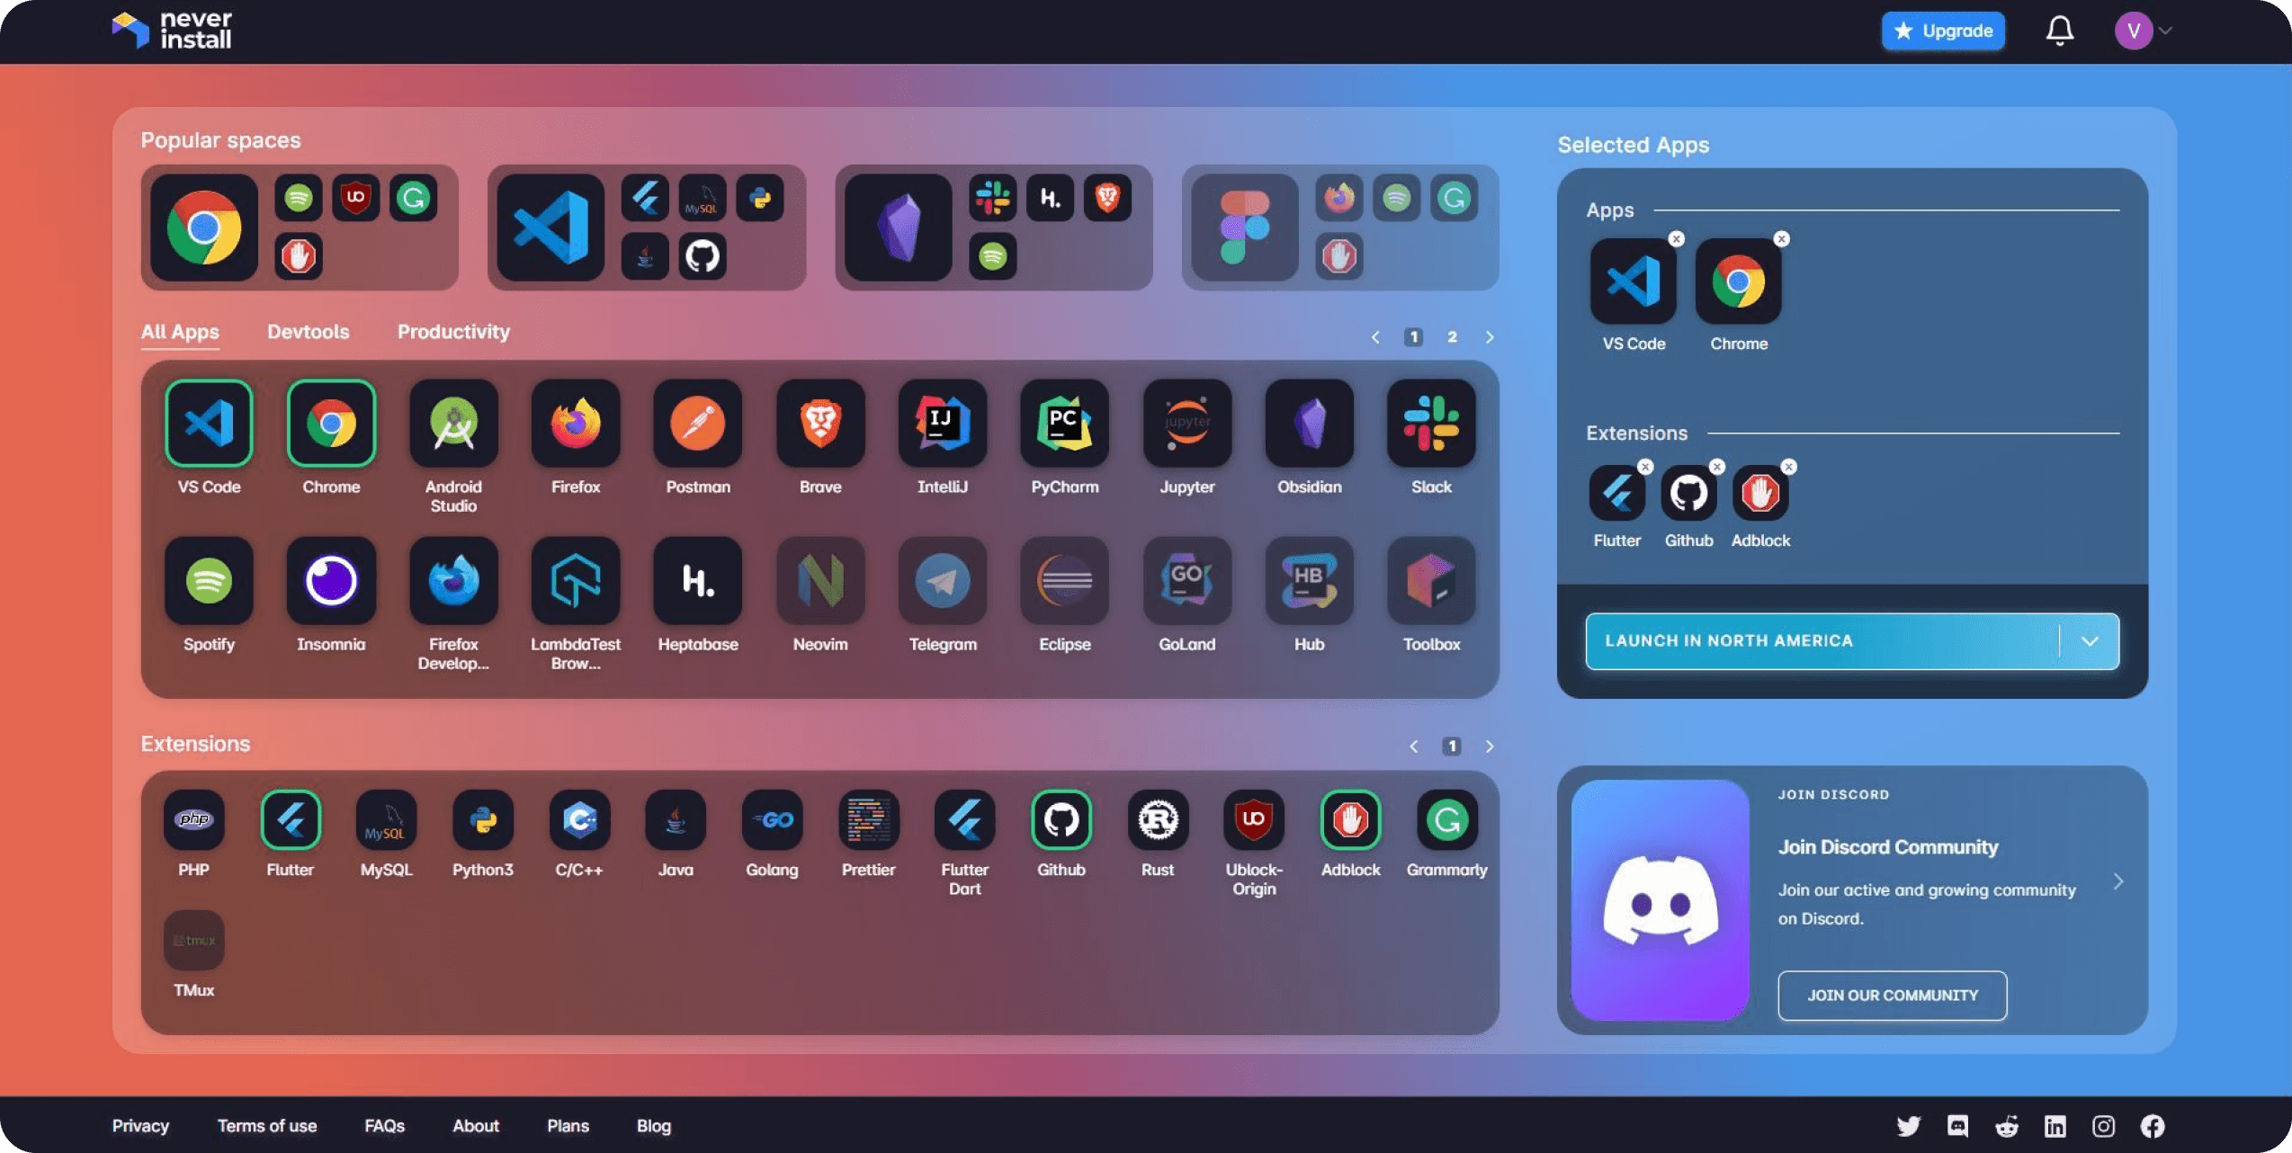The width and height of the screenshot is (2292, 1153).
Task: Choose the Heptabase app icon
Action: tap(698, 581)
